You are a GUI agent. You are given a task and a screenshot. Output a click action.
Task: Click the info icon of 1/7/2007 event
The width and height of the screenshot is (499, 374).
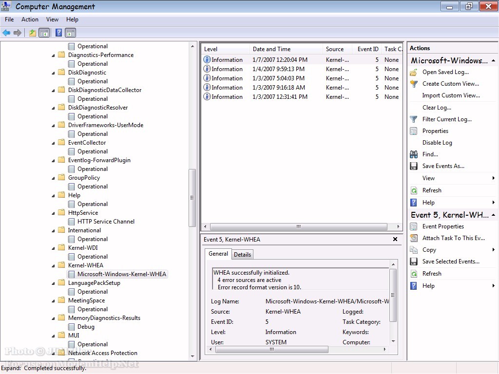(x=207, y=59)
